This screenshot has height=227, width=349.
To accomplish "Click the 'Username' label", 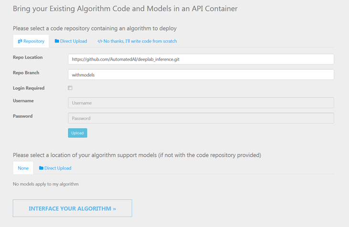I will point(23,101).
